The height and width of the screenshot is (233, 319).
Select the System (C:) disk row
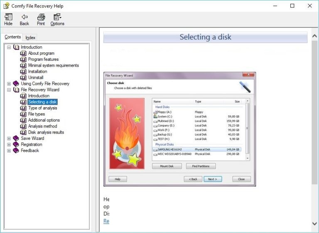(197, 116)
